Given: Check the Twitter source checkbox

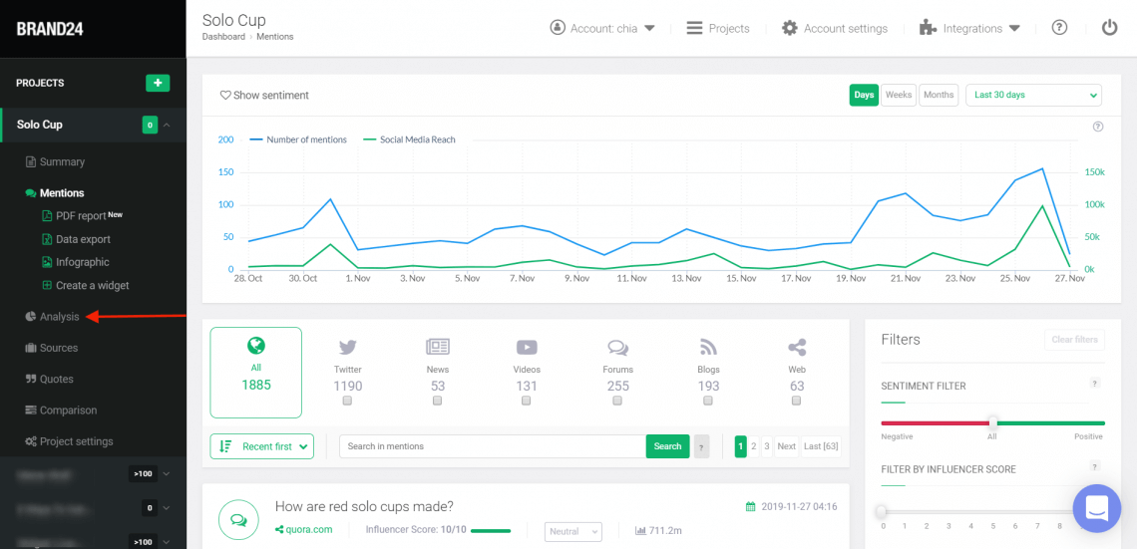Looking at the screenshot, I should point(347,401).
